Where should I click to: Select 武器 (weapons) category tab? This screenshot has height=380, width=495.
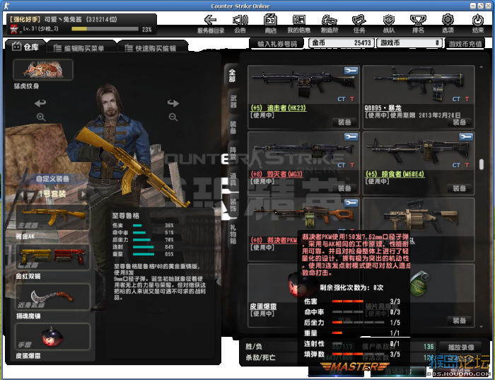(233, 102)
